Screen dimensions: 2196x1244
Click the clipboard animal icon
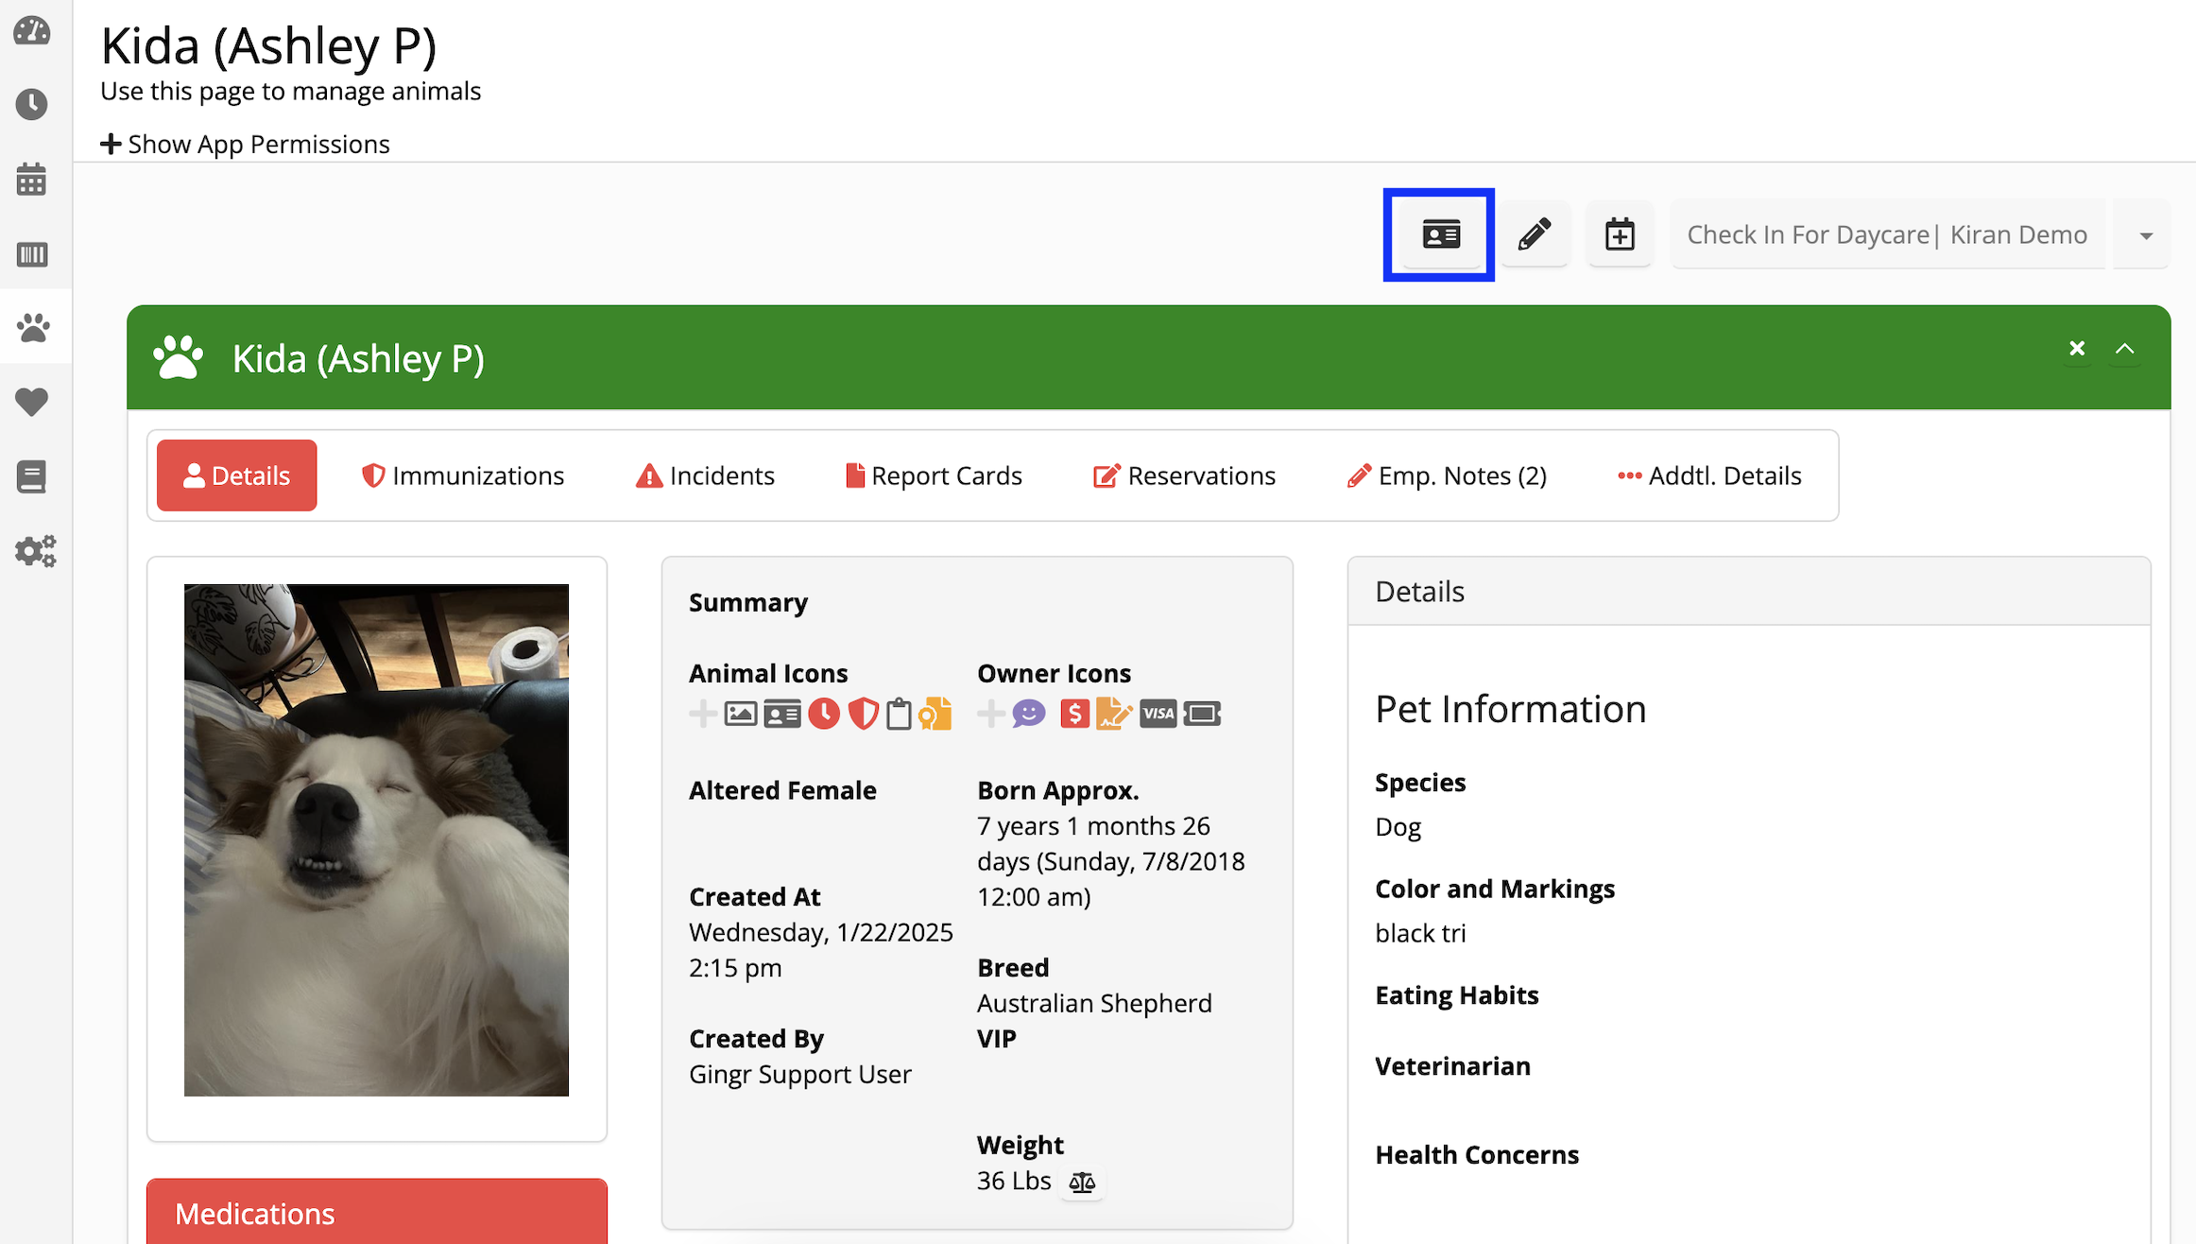899,714
